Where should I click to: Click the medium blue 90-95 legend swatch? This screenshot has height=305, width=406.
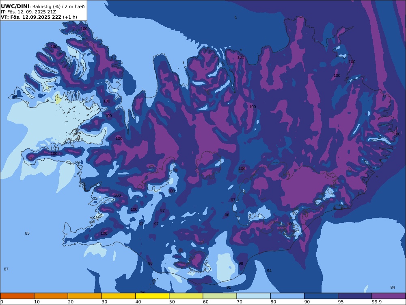tap(321, 296)
